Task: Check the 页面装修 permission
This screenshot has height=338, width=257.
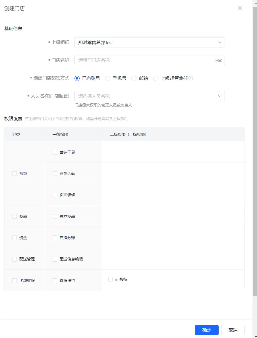Action: [x=55, y=195]
